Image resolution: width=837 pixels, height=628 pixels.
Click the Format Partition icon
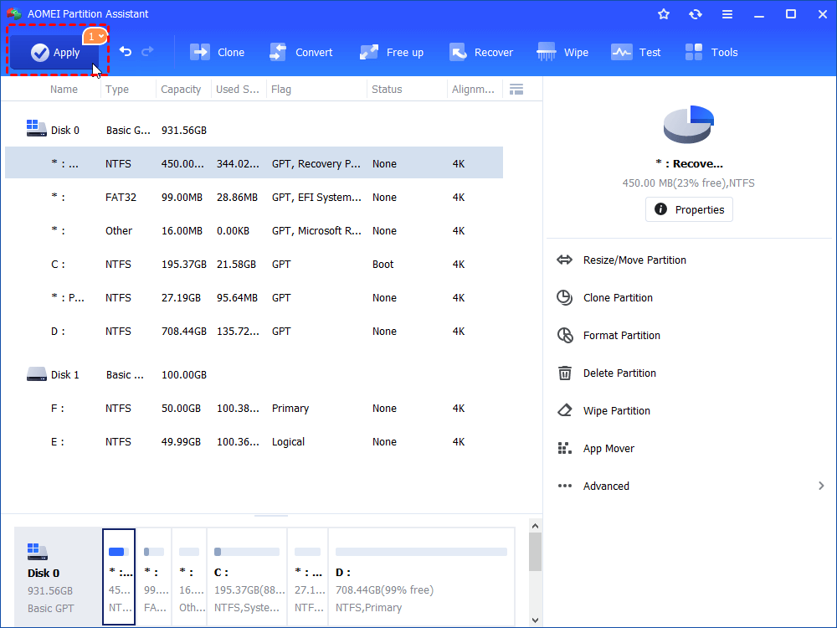[x=564, y=336]
